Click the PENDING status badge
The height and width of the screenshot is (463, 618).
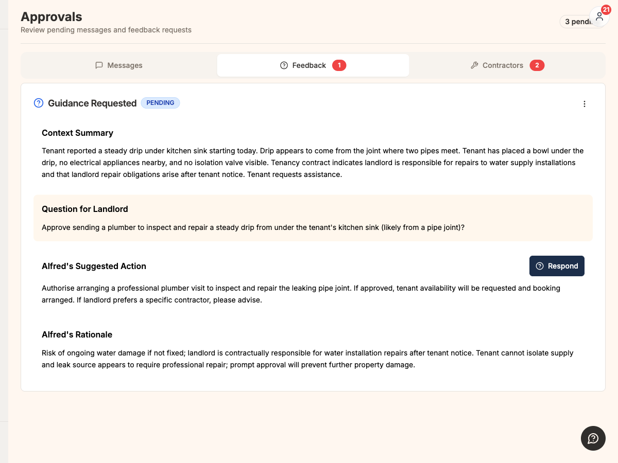coord(160,103)
